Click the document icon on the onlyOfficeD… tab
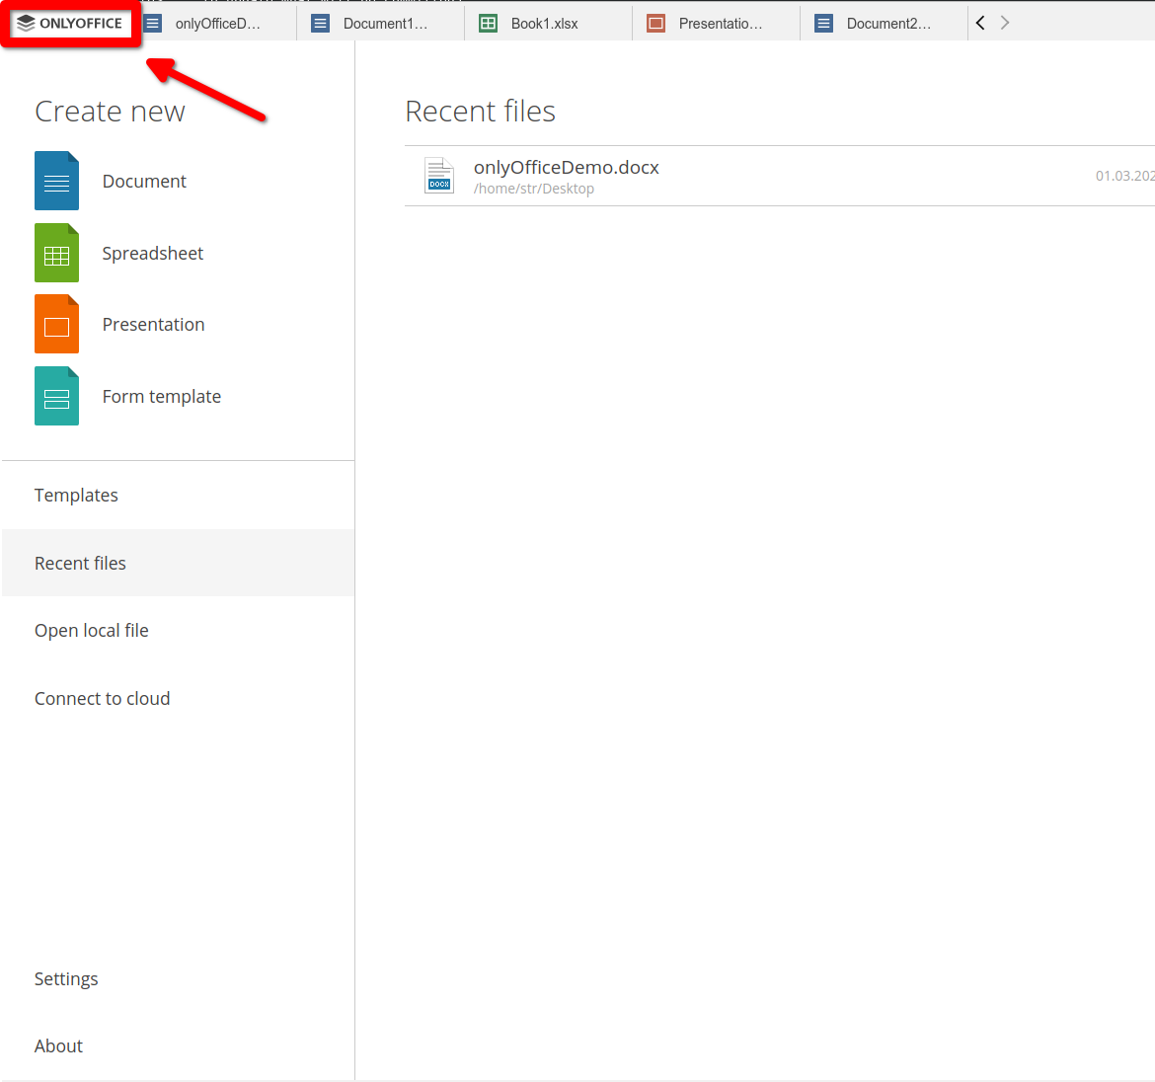Viewport: 1155px width, 1082px height. pos(152,24)
